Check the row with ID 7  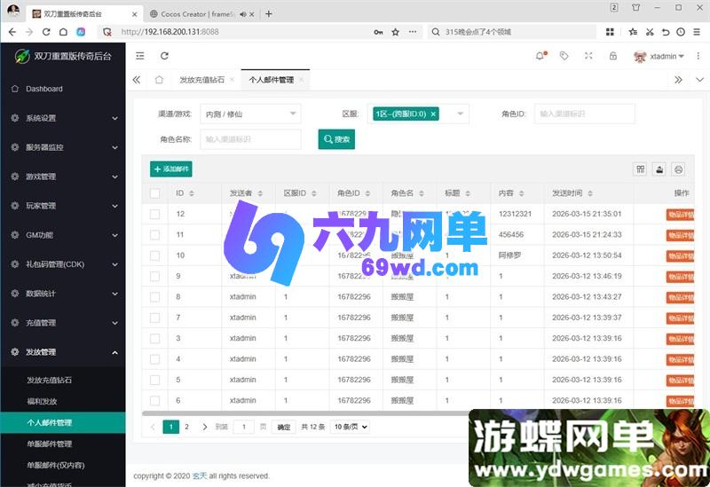pos(154,318)
